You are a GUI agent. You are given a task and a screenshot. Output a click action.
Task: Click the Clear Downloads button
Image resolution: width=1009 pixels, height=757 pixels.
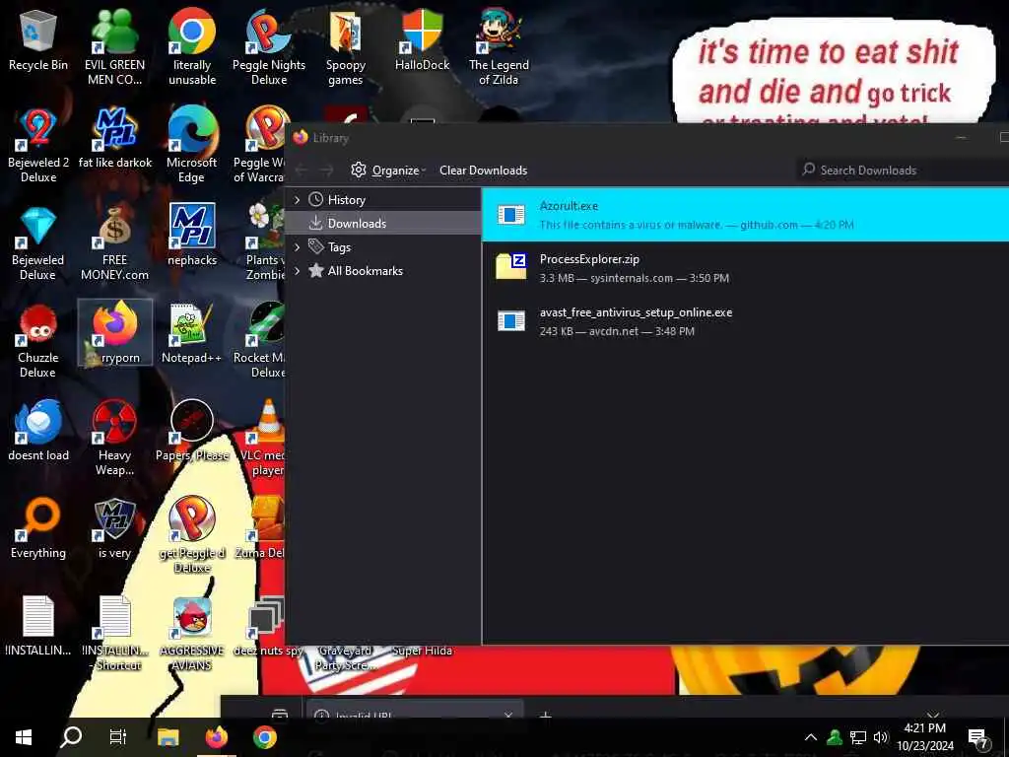pos(483,171)
